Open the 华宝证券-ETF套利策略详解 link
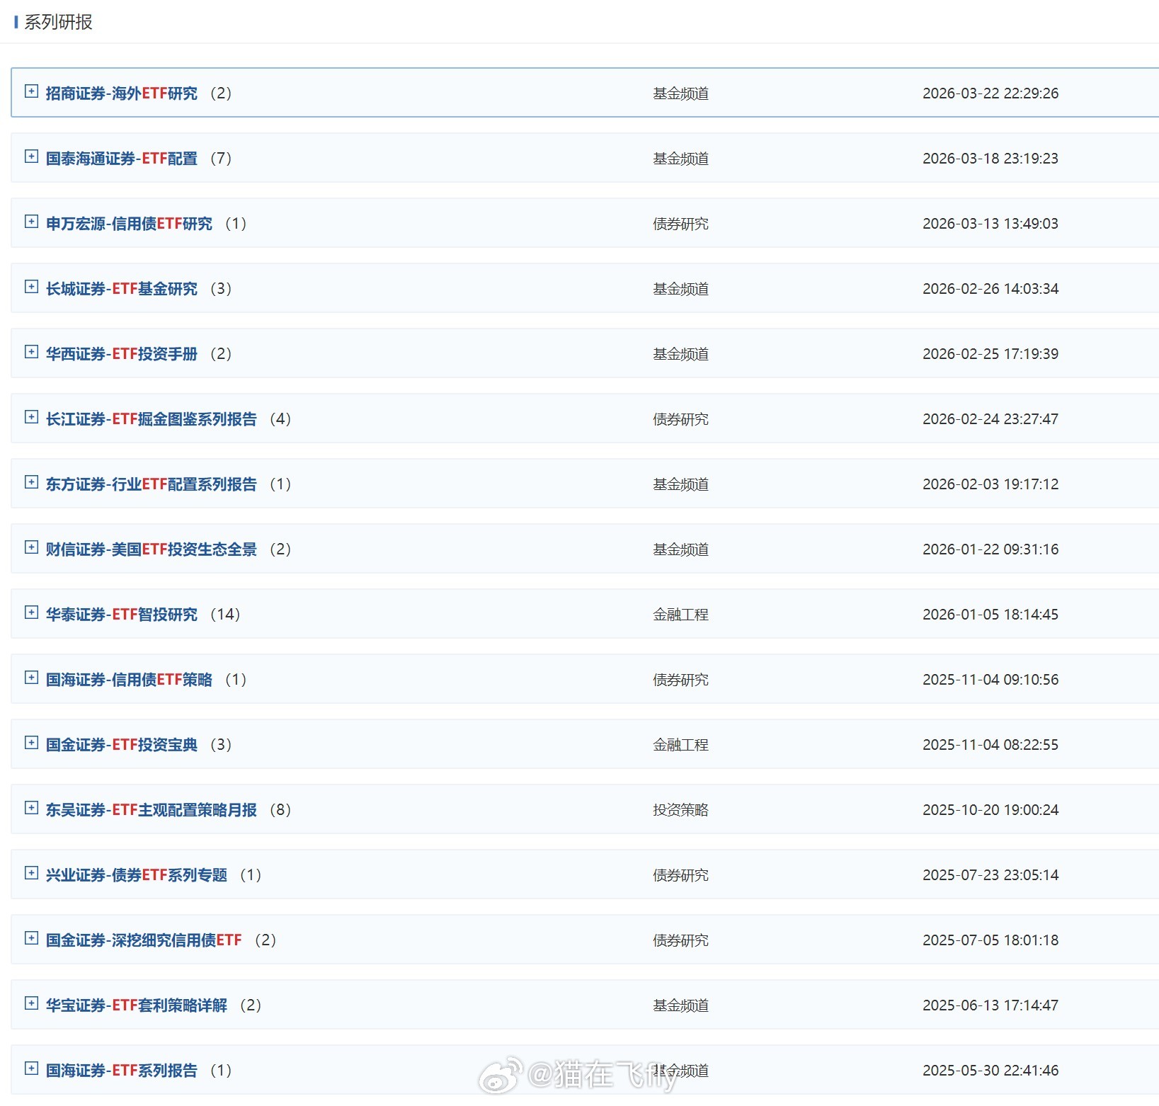The width and height of the screenshot is (1159, 1106). (137, 1005)
